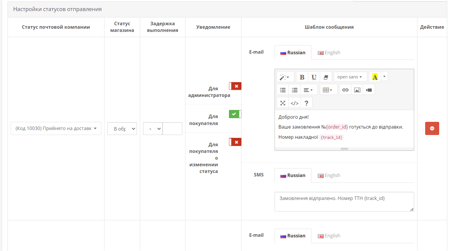Select the English tab for SMS
The image size is (449, 251).
[x=329, y=175]
